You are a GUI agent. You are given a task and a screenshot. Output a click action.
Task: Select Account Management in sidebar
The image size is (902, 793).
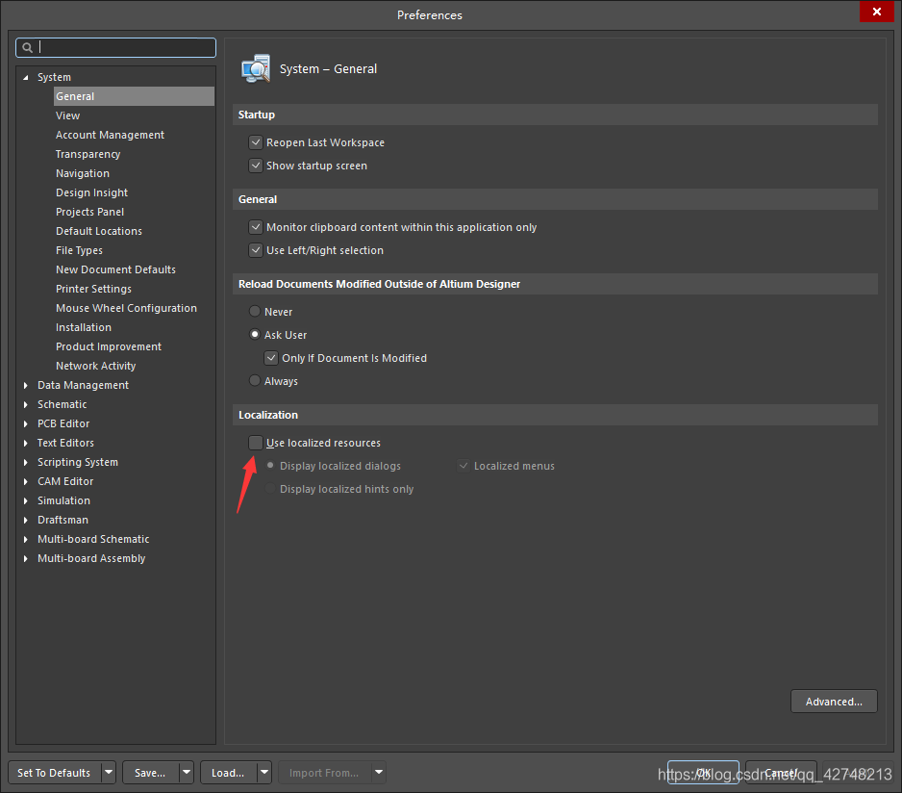tap(110, 135)
